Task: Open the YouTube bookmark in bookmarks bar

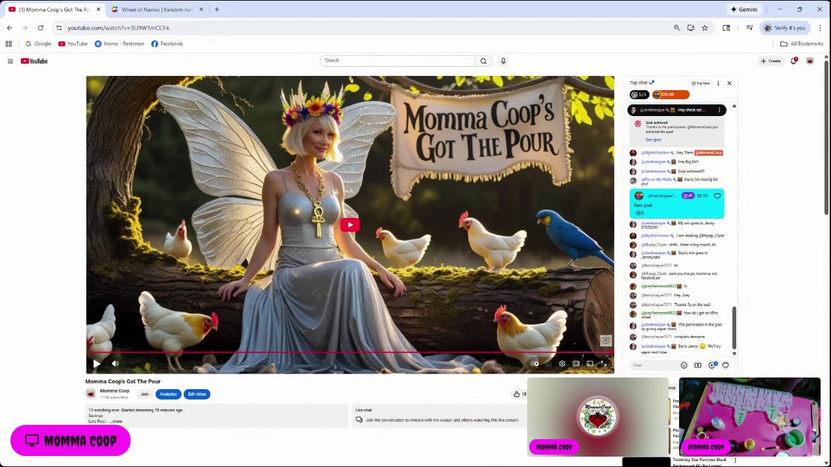Action: tap(73, 44)
